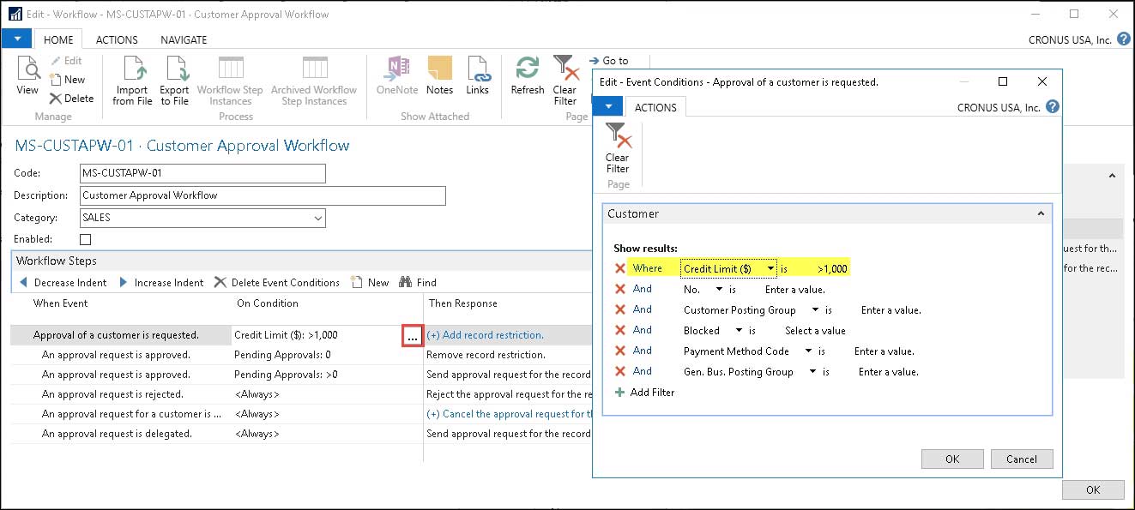
Task: Open the ACTIONS tab in main ribbon
Action: 117,39
